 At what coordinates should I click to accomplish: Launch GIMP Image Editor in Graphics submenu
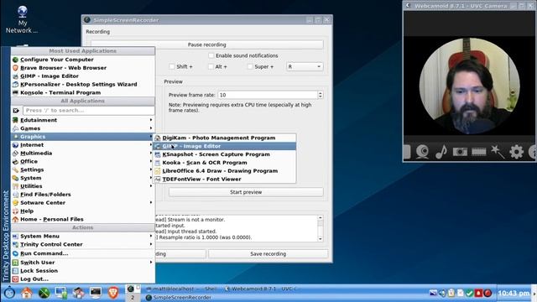point(225,146)
